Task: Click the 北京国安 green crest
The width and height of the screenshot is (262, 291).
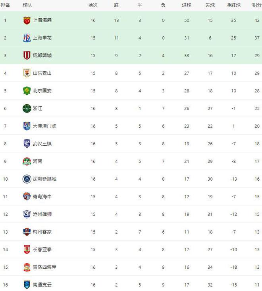Action: pyautogui.click(x=27, y=91)
